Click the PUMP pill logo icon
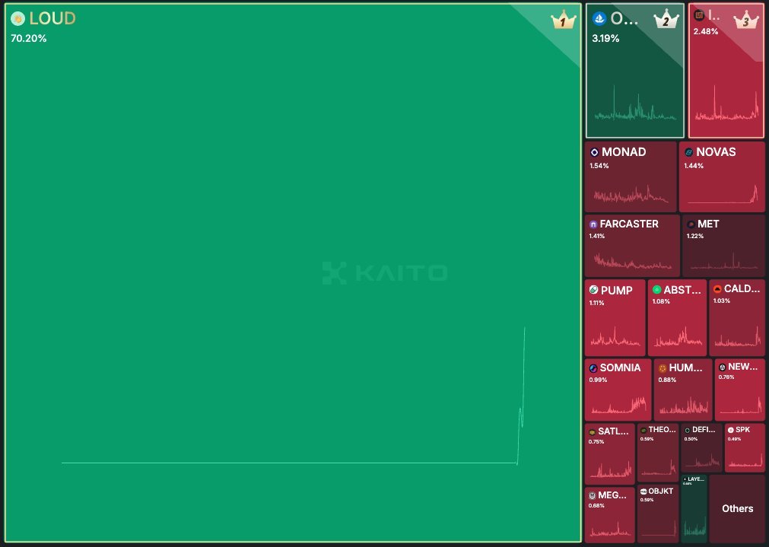Image resolution: width=769 pixels, height=547 pixels. pos(593,290)
